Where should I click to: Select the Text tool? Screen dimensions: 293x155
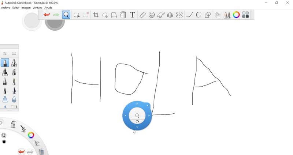[x=132, y=15]
